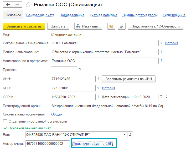Open История link next to КПП
The height and width of the screenshot is (149, 186).
109,88
